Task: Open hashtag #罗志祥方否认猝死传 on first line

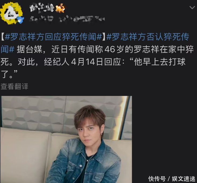Action: 148,37
